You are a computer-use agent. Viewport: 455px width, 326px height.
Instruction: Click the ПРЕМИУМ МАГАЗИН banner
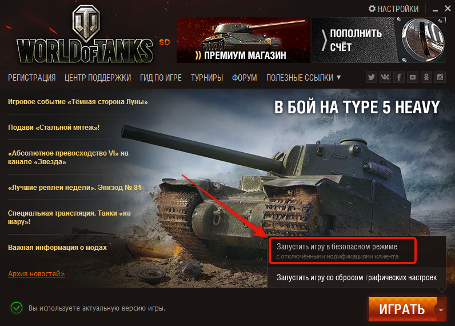pyautogui.click(x=243, y=40)
